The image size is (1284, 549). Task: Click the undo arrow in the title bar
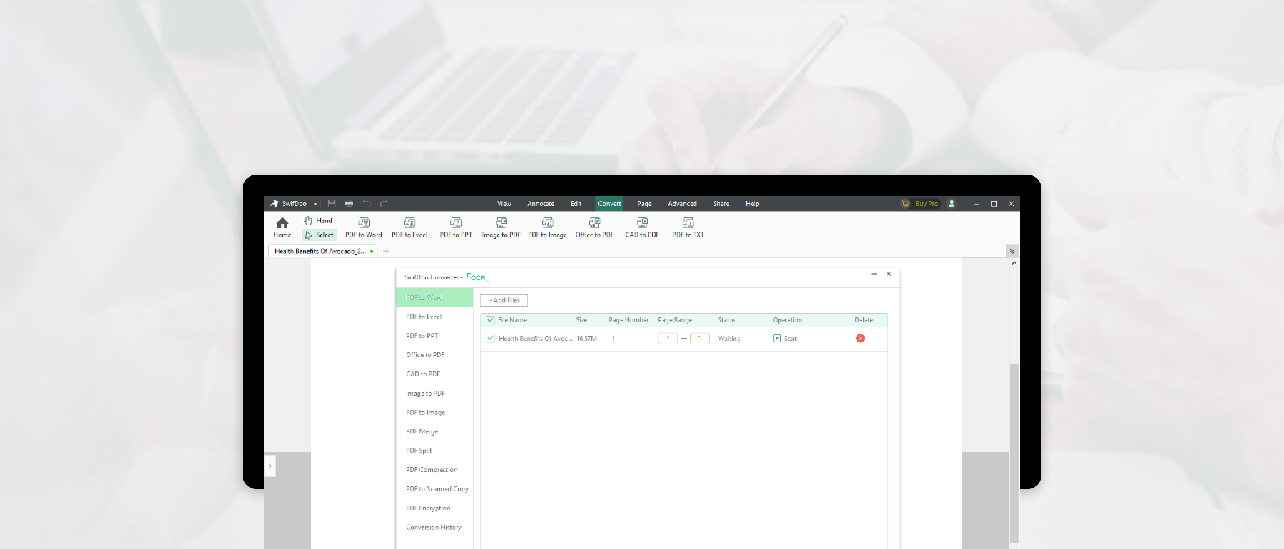click(367, 204)
